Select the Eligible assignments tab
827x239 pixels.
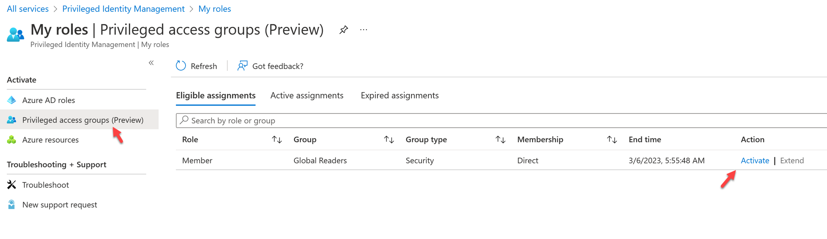pyautogui.click(x=215, y=95)
